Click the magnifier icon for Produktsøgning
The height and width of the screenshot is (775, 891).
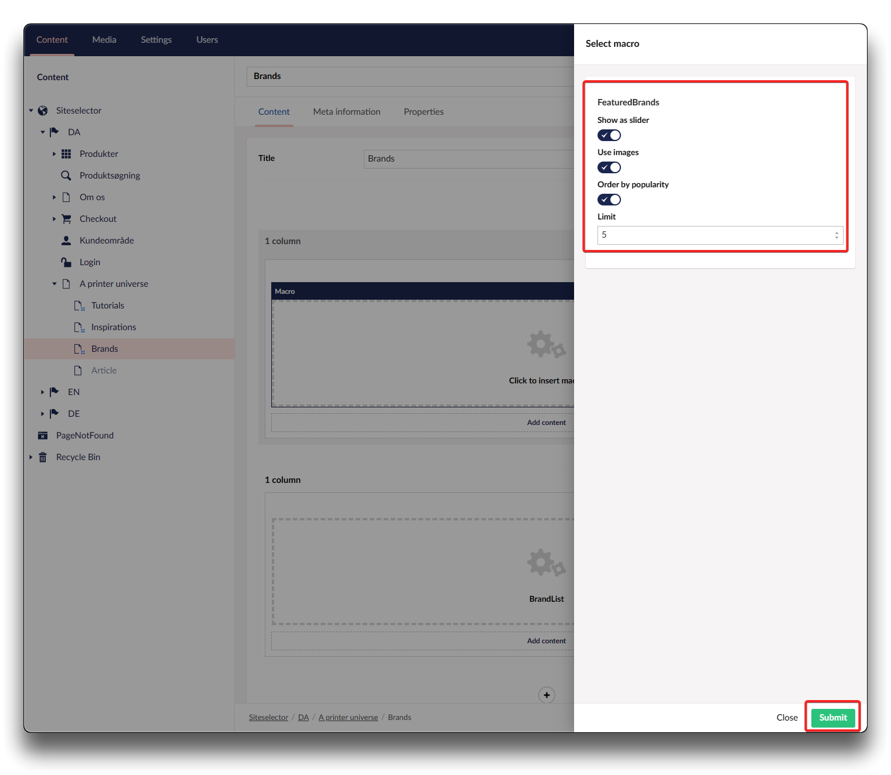click(66, 176)
